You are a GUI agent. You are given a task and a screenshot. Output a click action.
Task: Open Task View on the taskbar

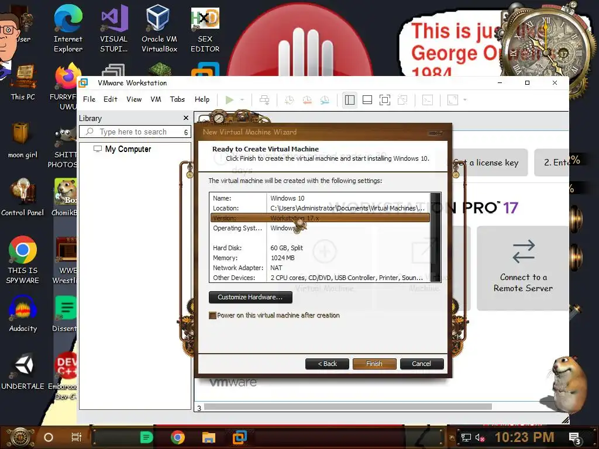point(77,437)
